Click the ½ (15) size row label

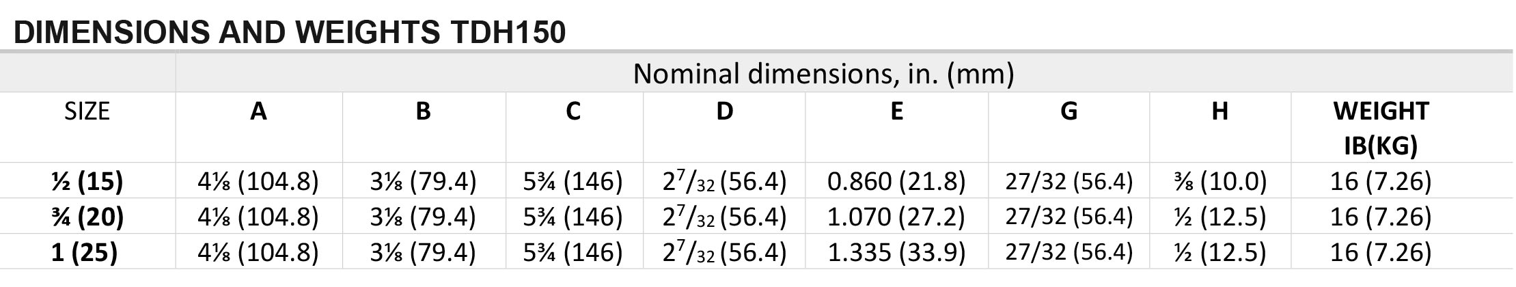coord(87,181)
